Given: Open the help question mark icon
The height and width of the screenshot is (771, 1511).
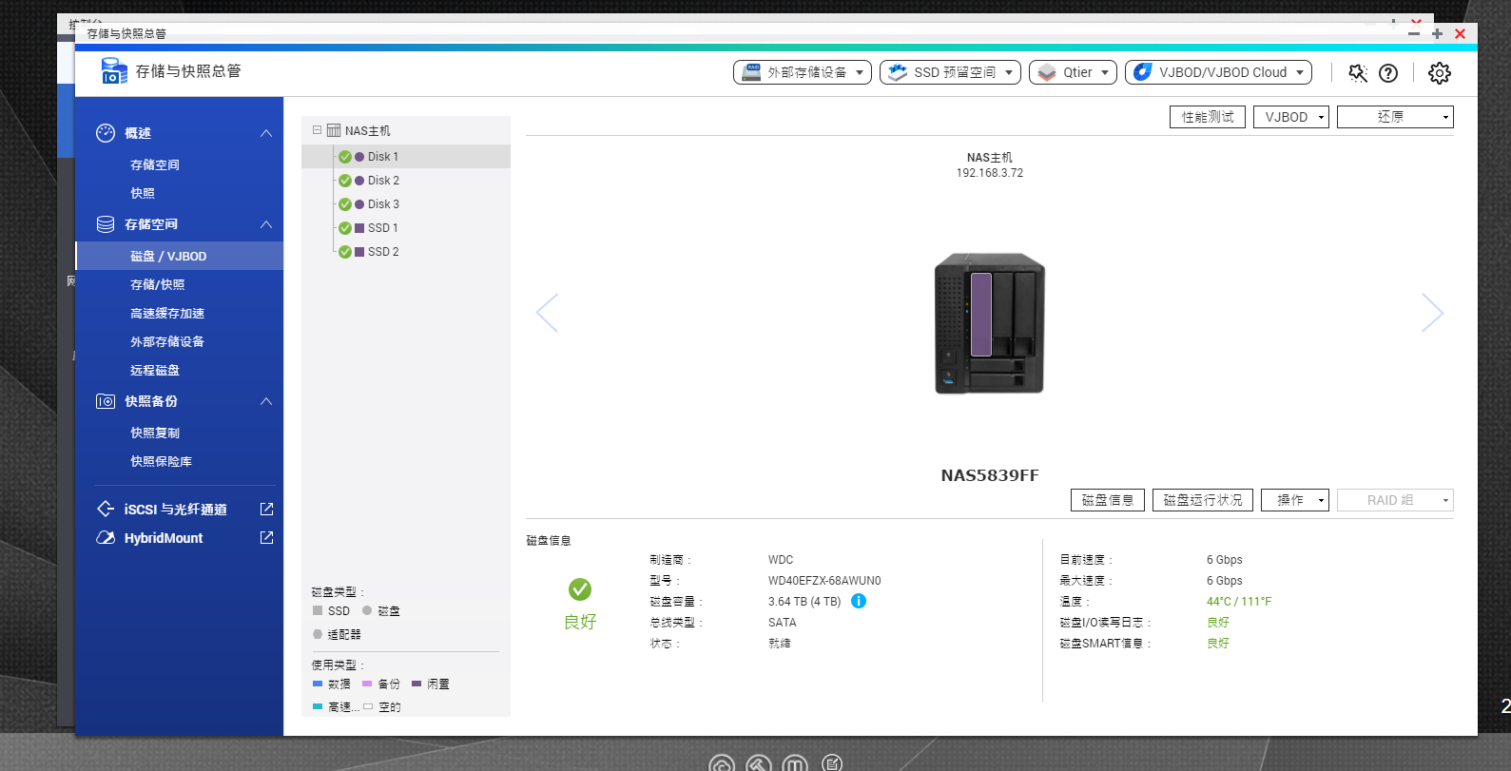Looking at the screenshot, I should tap(1388, 73).
